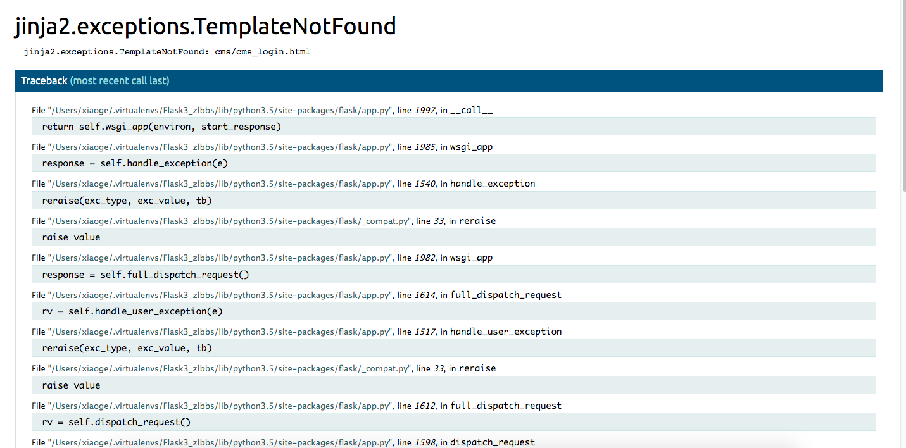Open the frame at line 1517 in handle_user_exception
Screen dimensions: 906x448
coord(297,332)
